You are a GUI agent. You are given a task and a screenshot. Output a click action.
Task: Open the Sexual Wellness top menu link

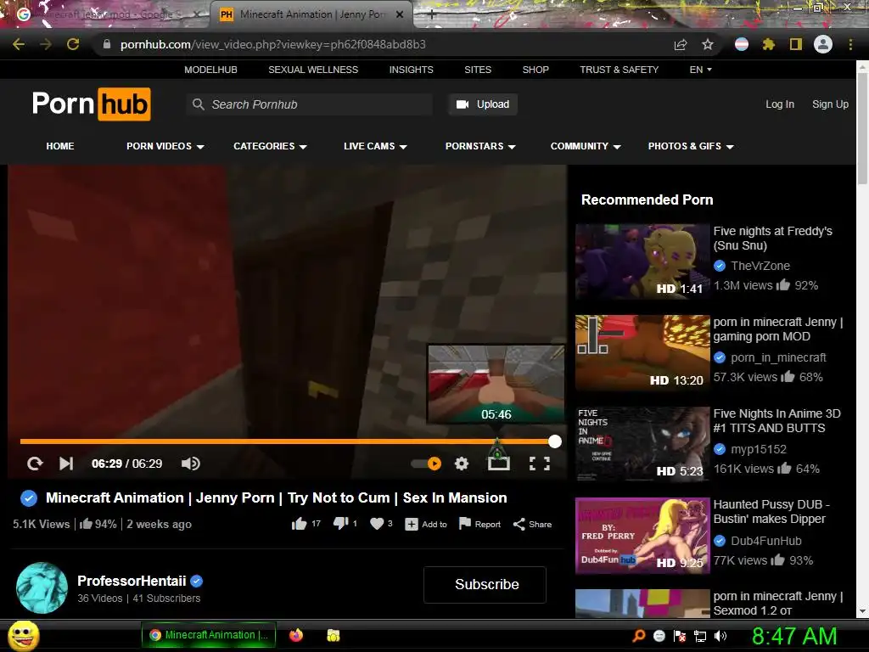[x=313, y=70]
